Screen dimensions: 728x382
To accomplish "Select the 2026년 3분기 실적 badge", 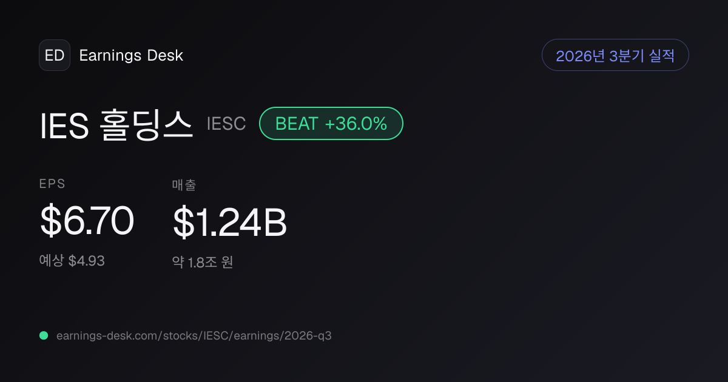I will (615, 55).
